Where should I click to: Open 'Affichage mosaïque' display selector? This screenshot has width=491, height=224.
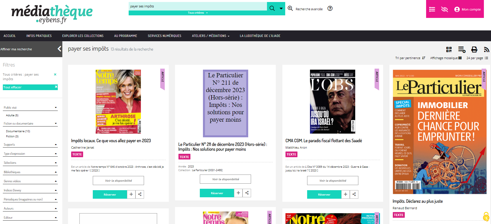tap(446, 58)
